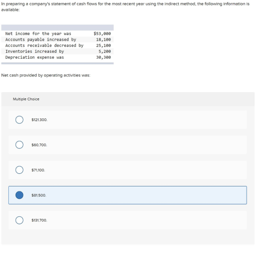Mark the $71,100 radio circle
This screenshot has height=258, width=274.
pos(19,170)
